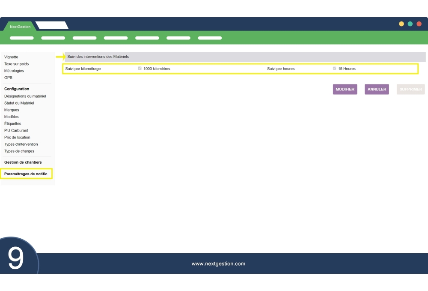Open Paramétrages de notifications in sidebar
428x291 pixels.
point(26,174)
